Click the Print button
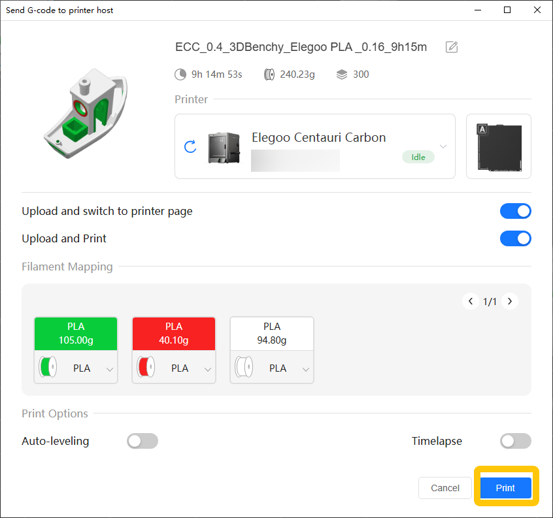Screen dimensions: 553x518 pos(506,488)
